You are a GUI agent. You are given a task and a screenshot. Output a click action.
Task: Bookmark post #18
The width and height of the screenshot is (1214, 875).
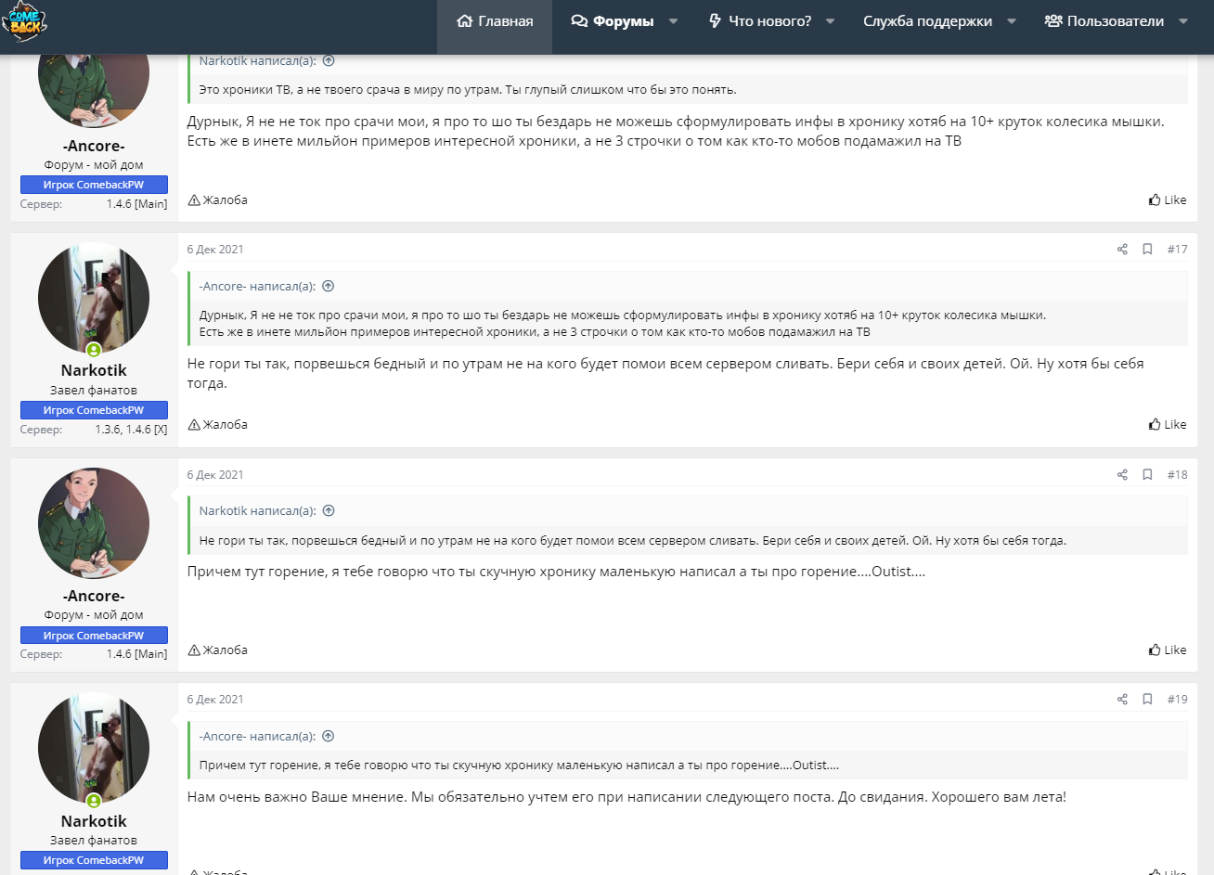point(1147,475)
